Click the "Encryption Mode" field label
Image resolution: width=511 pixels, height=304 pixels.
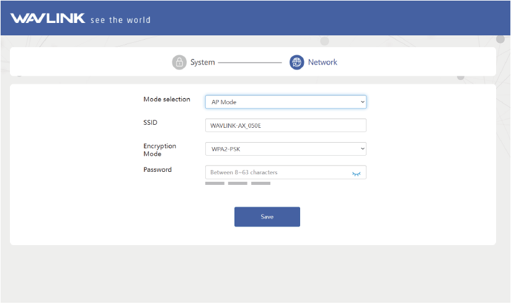pyautogui.click(x=159, y=150)
